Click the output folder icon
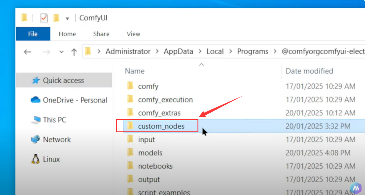Screen dimensions: 365x195 pos(131,179)
